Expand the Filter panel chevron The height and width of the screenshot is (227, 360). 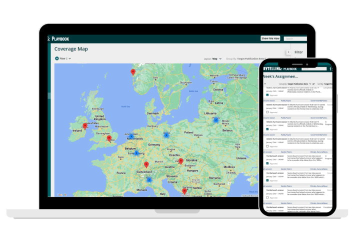click(x=288, y=52)
